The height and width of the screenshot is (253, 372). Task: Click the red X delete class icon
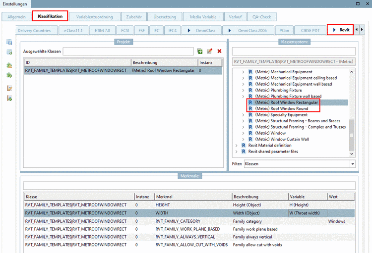coord(219,51)
